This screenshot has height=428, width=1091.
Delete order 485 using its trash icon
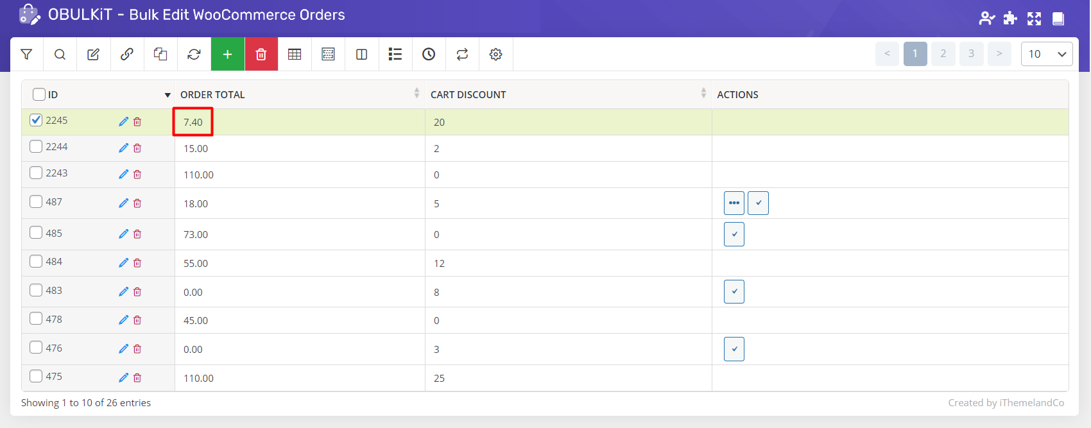[x=137, y=234]
